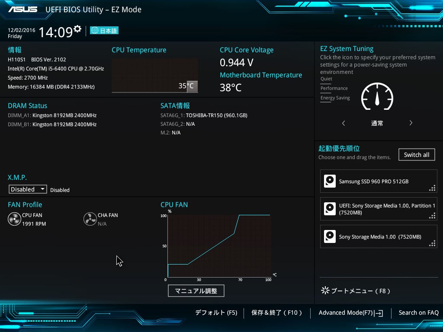Open the X.M.P. Disabled dropdown

coord(28,189)
